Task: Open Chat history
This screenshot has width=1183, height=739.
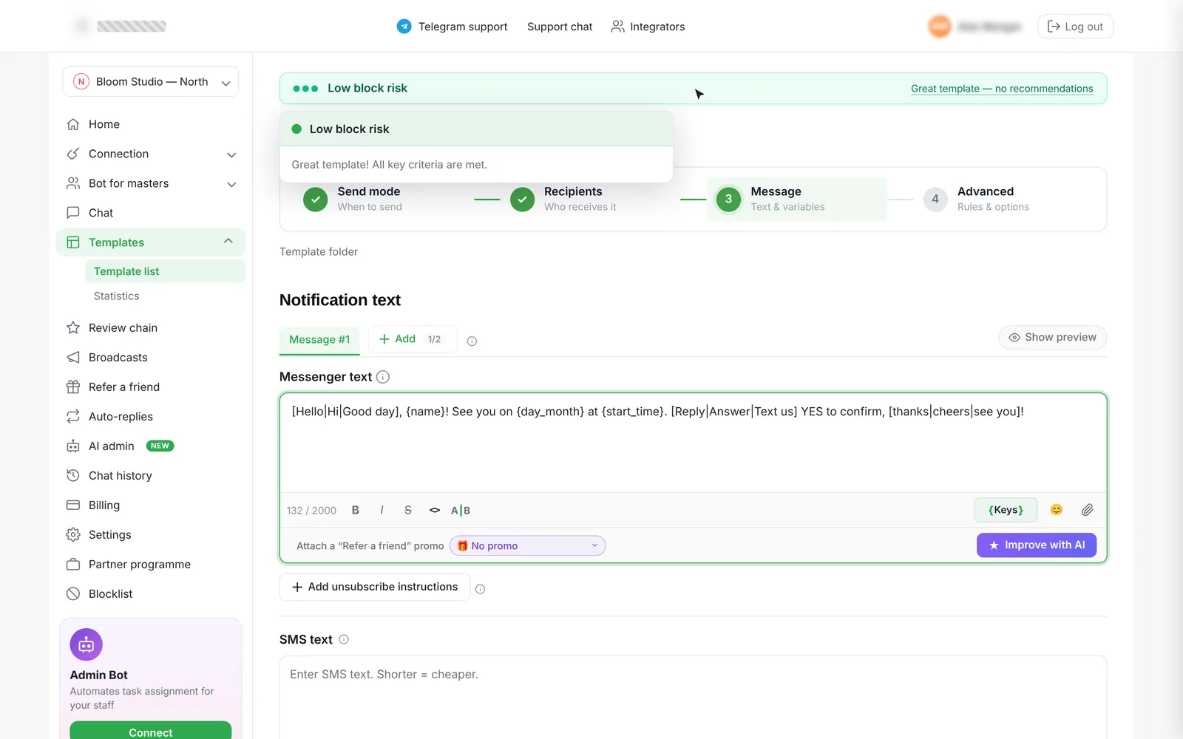Action: (x=151, y=475)
